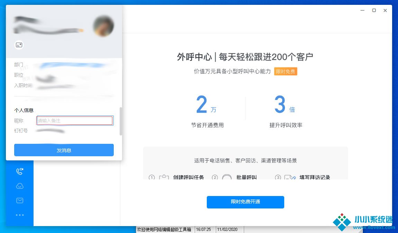This screenshot has width=398, height=233.
Task: Open the cloud drive icon in sidebar
Action: pos(20,186)
